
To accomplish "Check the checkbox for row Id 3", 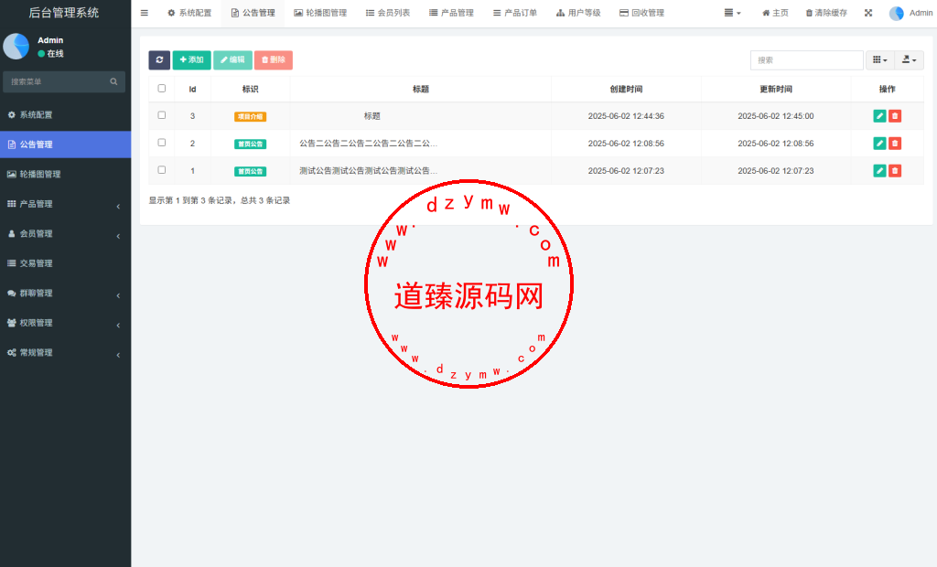I will tap(161, 115).
